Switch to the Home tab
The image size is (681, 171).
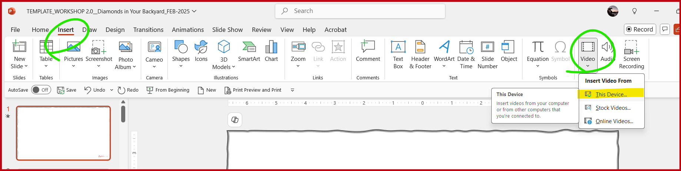tap(40, 30)
